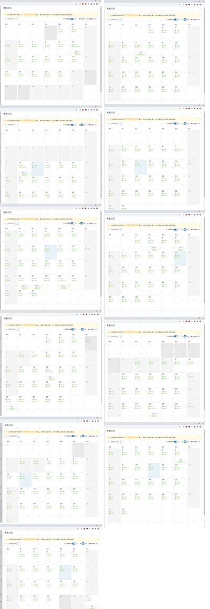The height and width of the screenshot is (609, 210).
Task: Toggle the blue switch in bottom-most calendar header
Action: point(73,543)
